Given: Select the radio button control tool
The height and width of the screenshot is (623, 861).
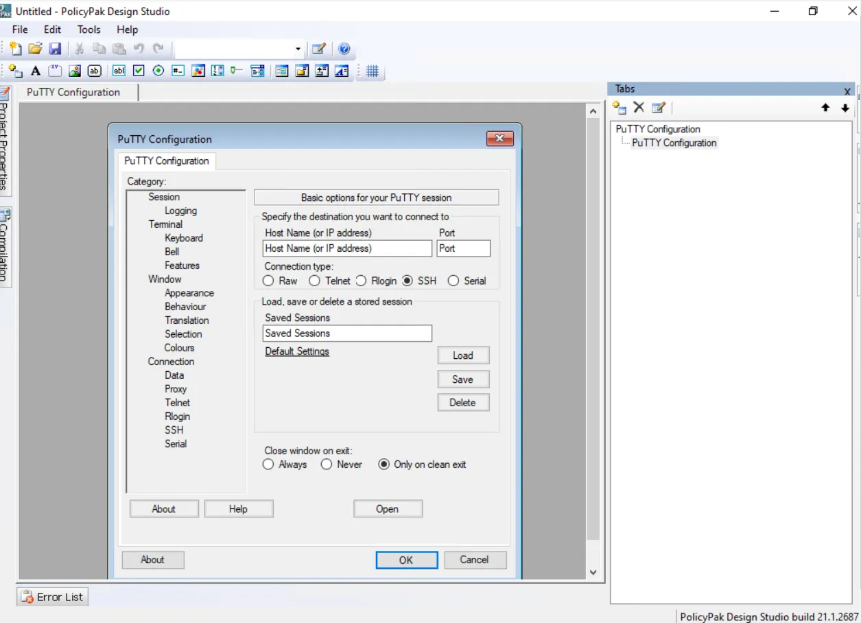Looking at the screenshot, I should pos(158,71).
